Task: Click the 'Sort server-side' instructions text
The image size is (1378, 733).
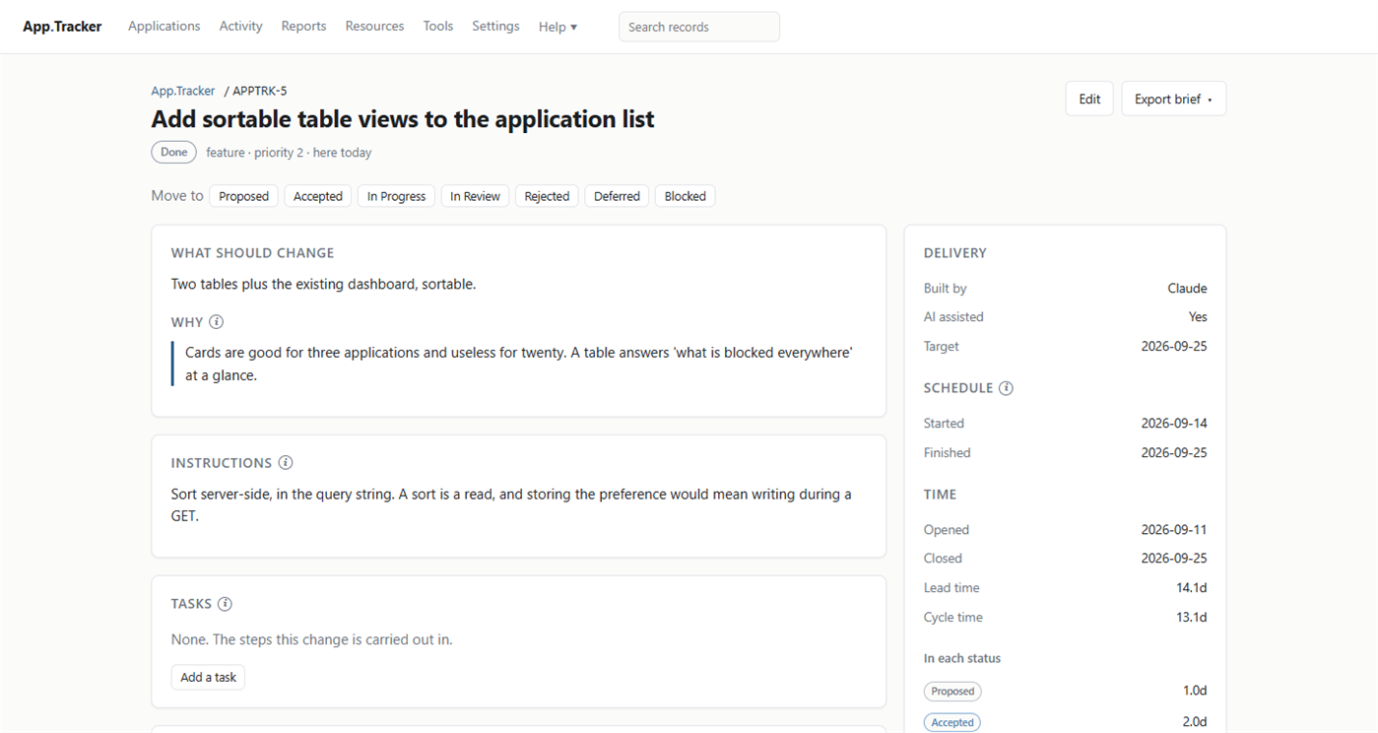Action: 511,504
